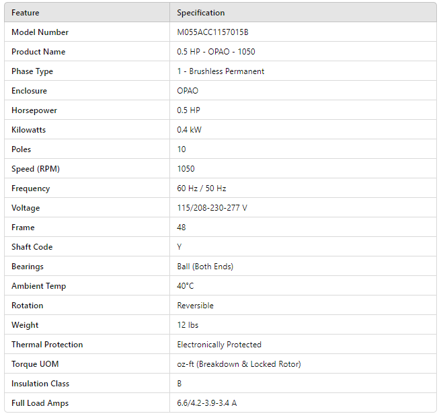Select the 1050 speed value

(186, 169)
